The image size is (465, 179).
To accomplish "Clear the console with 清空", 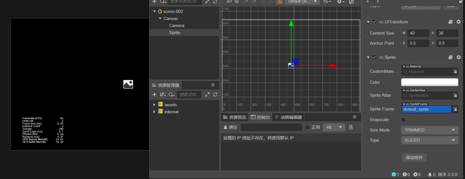I will point(230,127).
